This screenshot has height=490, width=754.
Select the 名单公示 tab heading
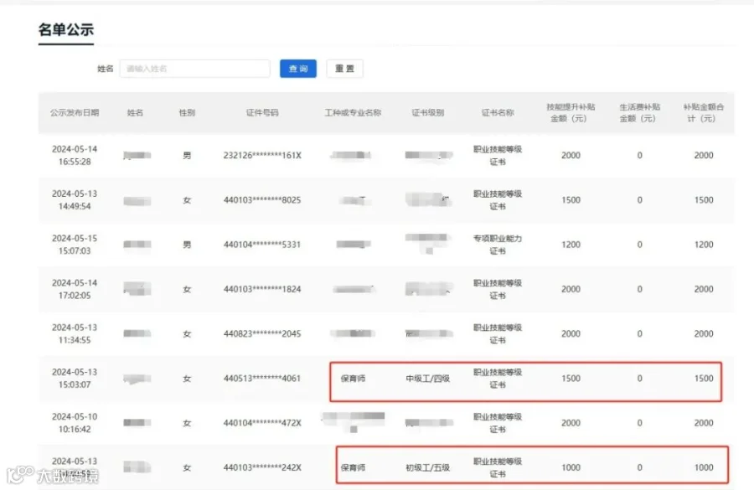coord(66,30)
